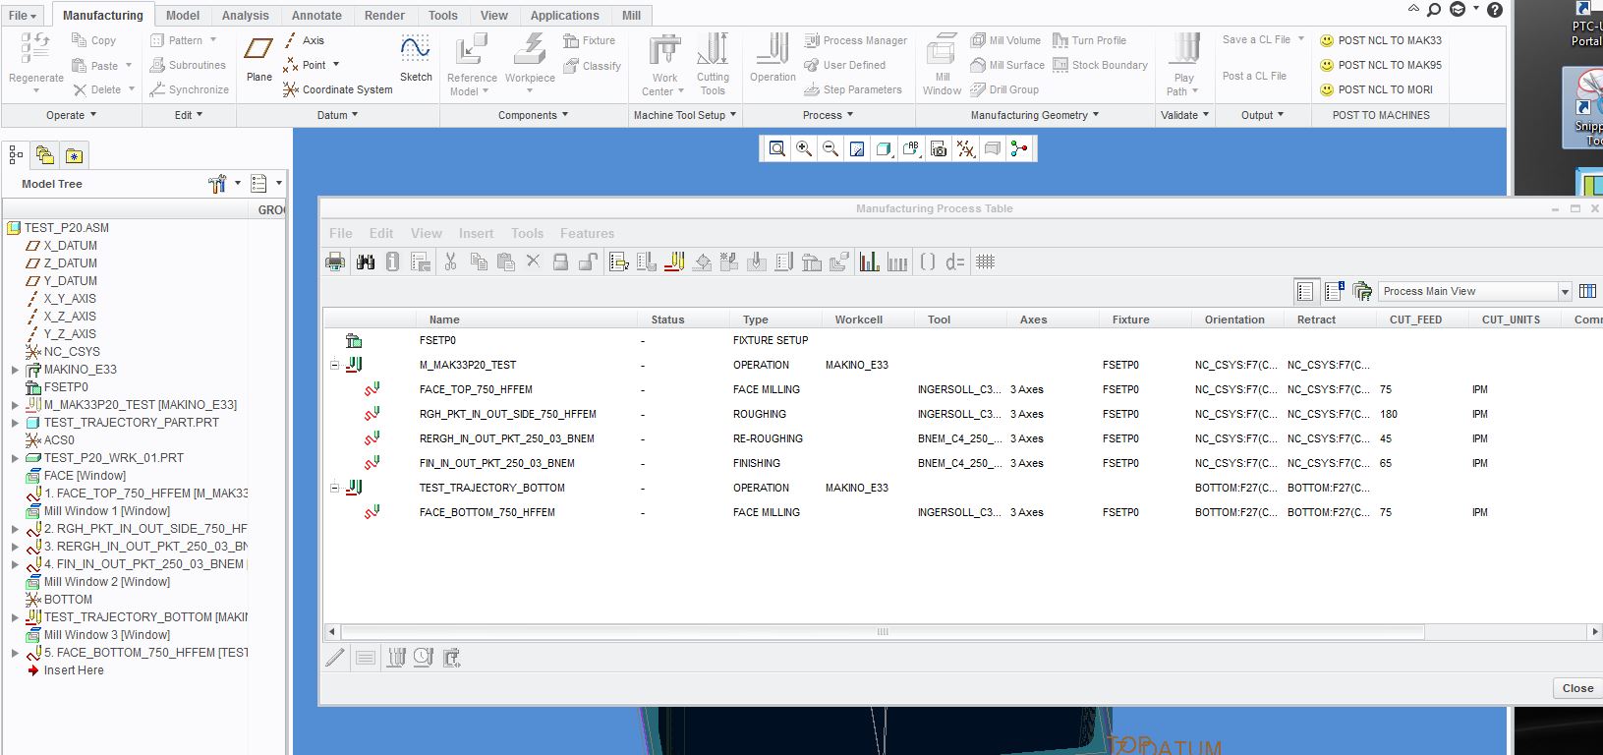Viewport: 1603px width, 755px height.
Task: Switch to the Model ribbon tab
Action: (183, 15)
